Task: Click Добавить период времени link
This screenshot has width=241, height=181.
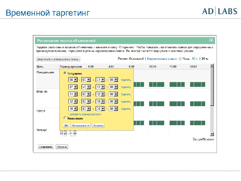Action: click(x=85, y=114)
